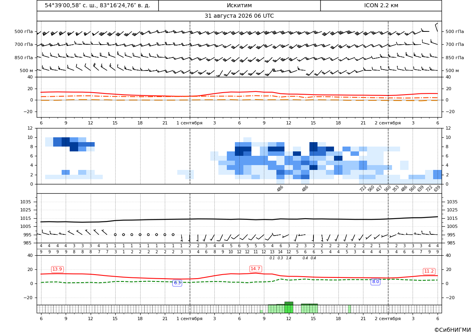Click the 1.4 precipitation amount value
Image resolution: width=471 pixels, height=333 pixels.
pos(288,258)
